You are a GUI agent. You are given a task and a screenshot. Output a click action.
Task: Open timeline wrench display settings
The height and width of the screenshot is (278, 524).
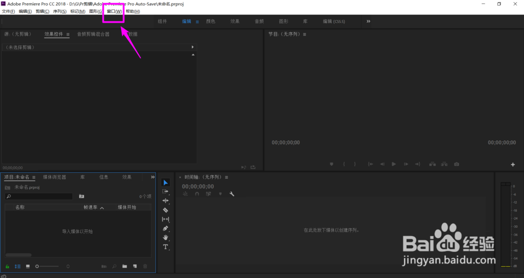click(x=232, y=194)
